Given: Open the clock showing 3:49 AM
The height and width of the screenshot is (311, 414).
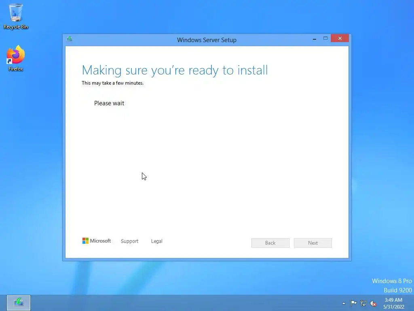Looking at the screenshot, I should (x=393, y=303).
